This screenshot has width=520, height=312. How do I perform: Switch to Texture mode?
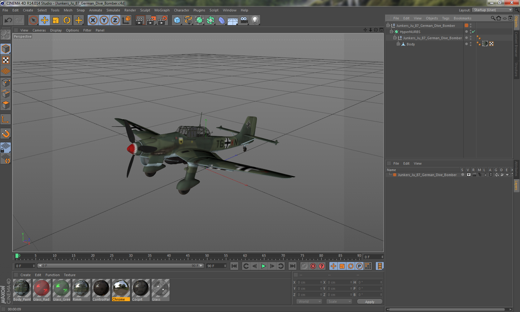6,60
